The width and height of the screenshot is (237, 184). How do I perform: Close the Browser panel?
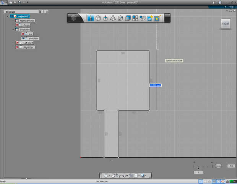[x=47, y=11]
